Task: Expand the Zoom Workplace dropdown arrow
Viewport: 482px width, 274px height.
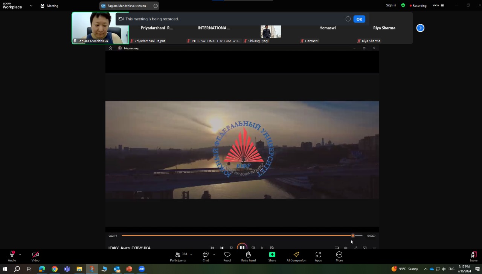Action: [x=31, y=6]
